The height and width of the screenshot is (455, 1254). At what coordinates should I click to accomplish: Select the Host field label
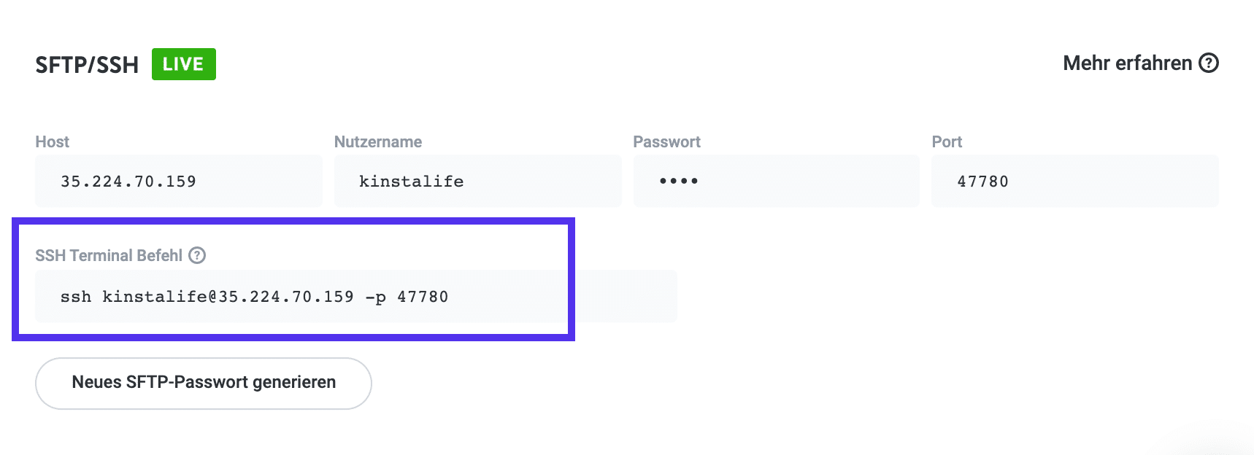[52, 141]
